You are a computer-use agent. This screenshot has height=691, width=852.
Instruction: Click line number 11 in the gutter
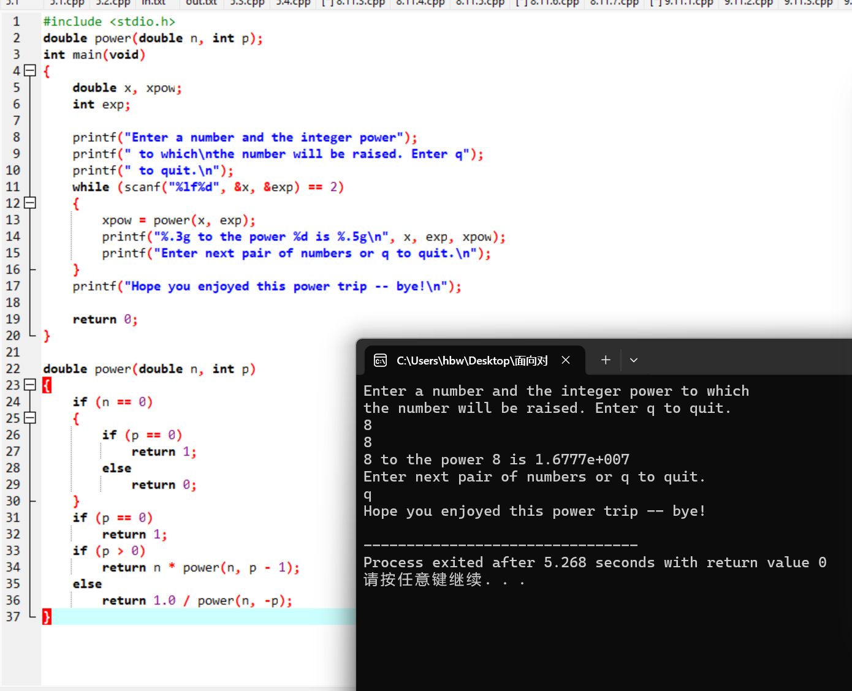pos(13,187)
